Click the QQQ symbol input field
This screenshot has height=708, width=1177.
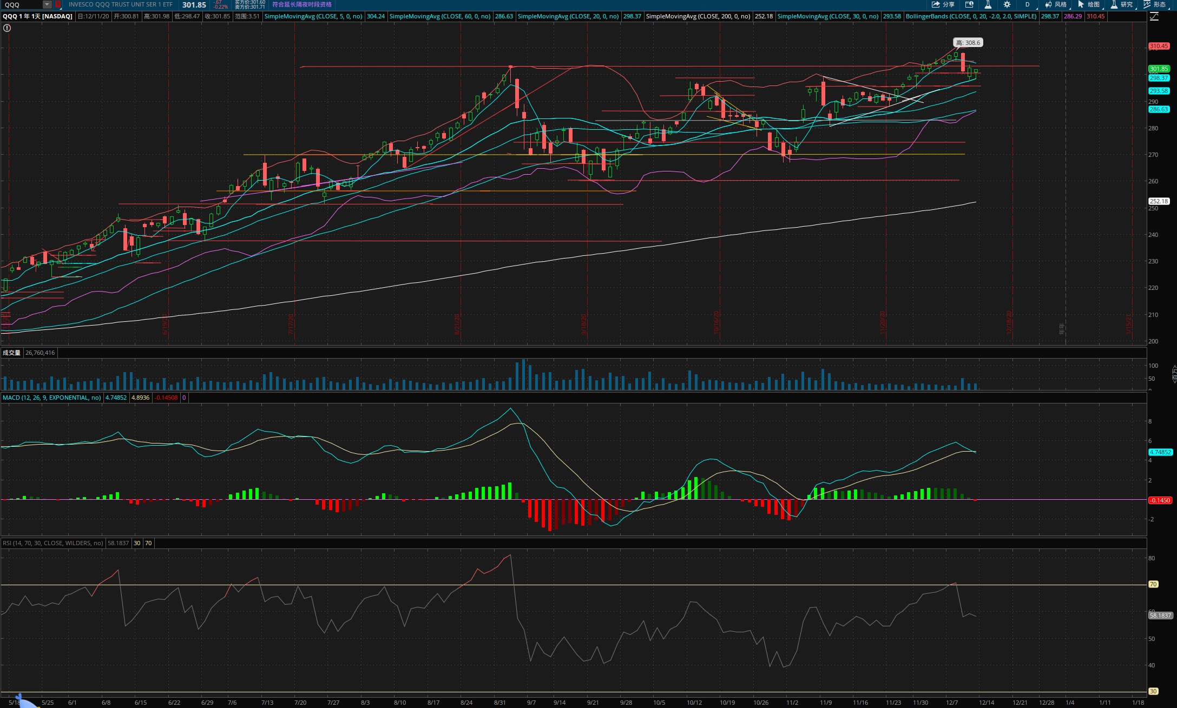coord(22,4)
